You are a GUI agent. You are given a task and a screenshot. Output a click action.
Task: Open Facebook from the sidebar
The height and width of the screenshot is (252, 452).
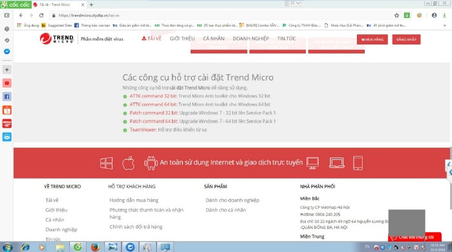7,97
